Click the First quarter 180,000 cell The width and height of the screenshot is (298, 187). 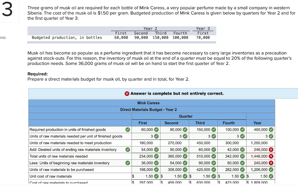[146, 143]
